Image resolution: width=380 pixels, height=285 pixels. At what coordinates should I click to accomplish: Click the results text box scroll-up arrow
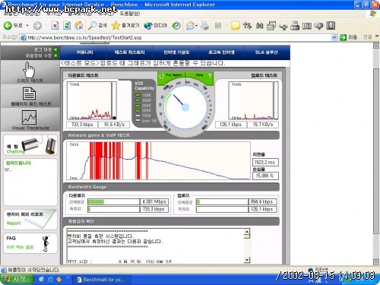[247, 231]
